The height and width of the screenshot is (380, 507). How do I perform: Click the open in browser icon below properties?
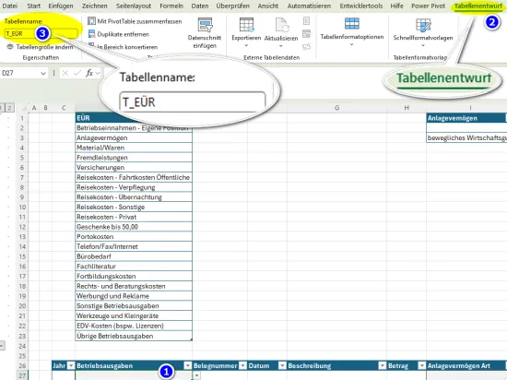pos(307,33)
